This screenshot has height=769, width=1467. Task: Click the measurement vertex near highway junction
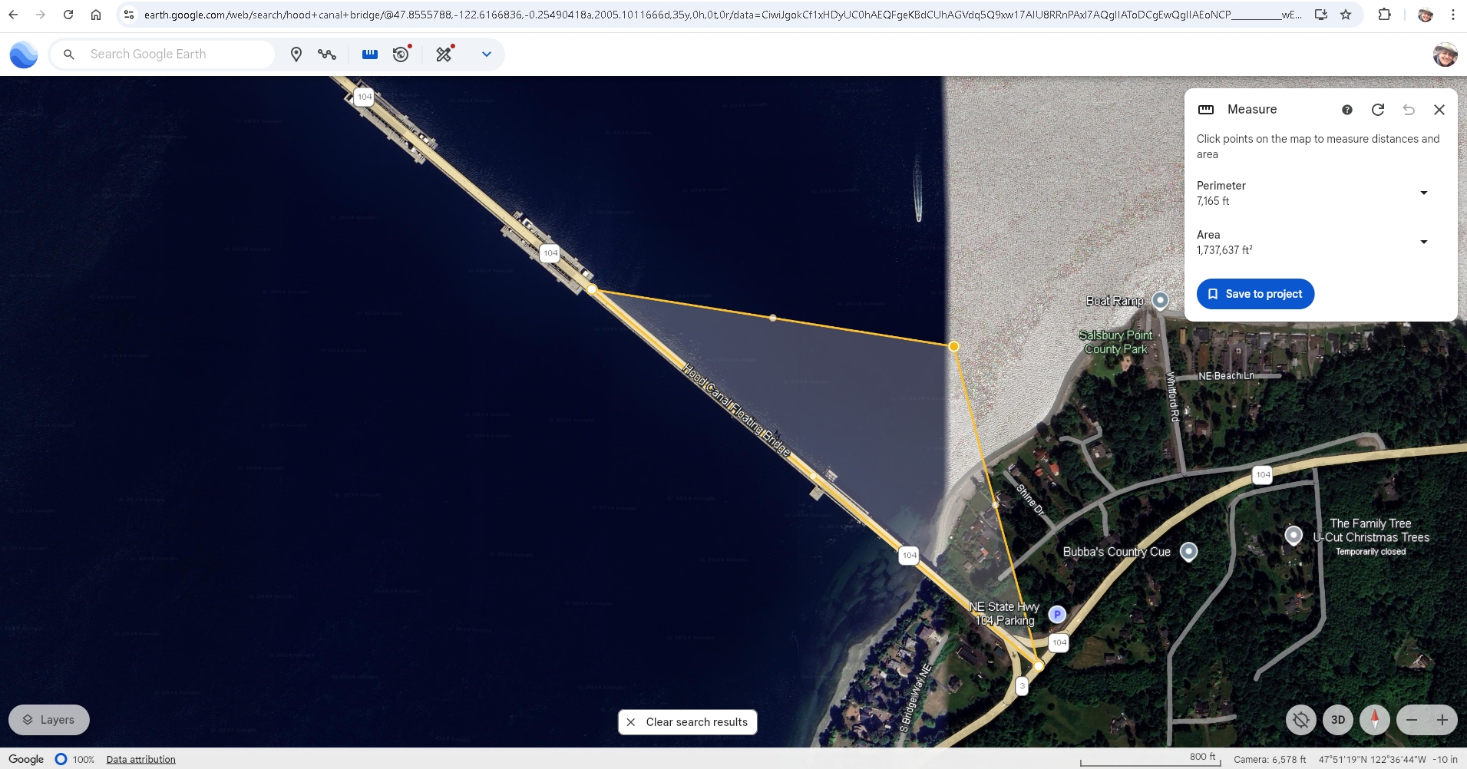1039,665
